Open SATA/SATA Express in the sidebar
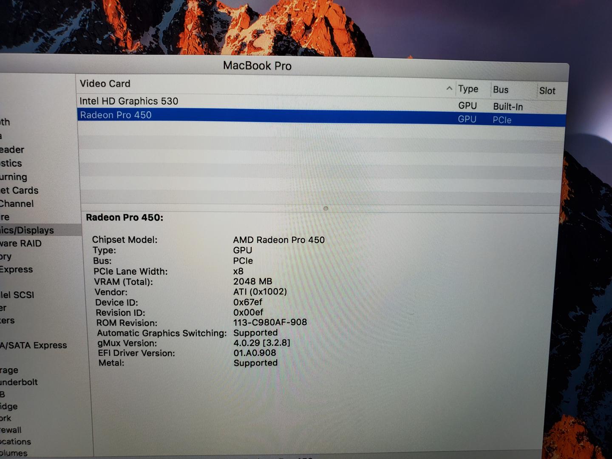612x459 pixels. (33, 345)
